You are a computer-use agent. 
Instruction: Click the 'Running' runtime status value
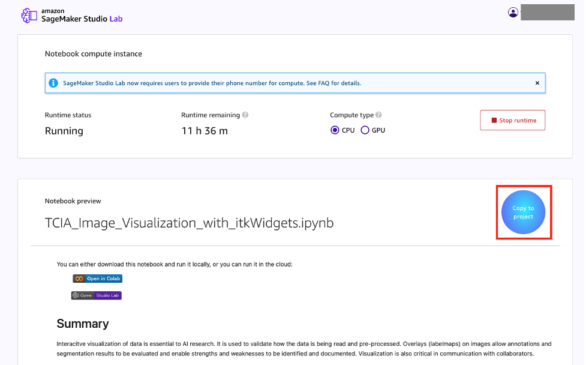coord(64,131)
